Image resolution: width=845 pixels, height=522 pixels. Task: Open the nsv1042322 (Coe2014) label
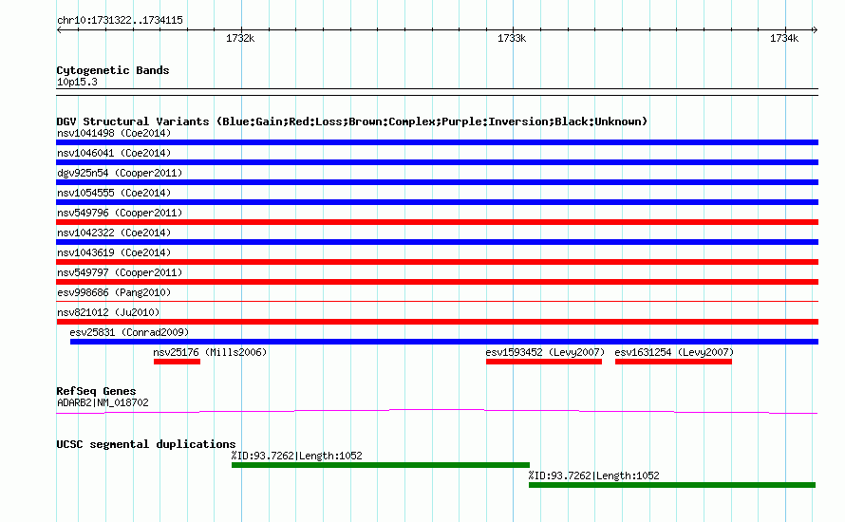point(114,233)
